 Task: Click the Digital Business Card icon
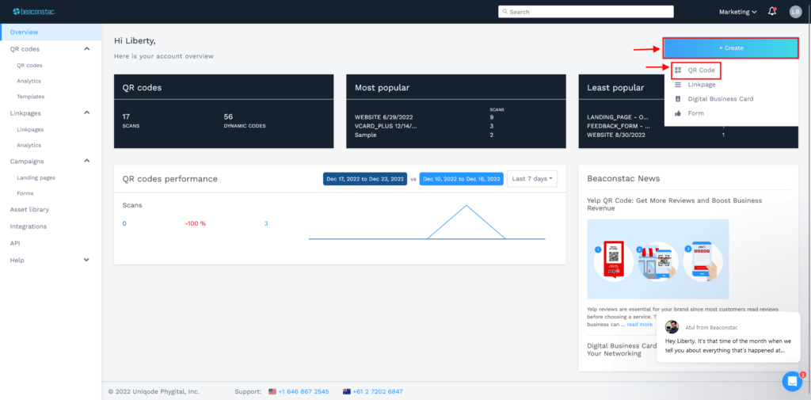678,99
